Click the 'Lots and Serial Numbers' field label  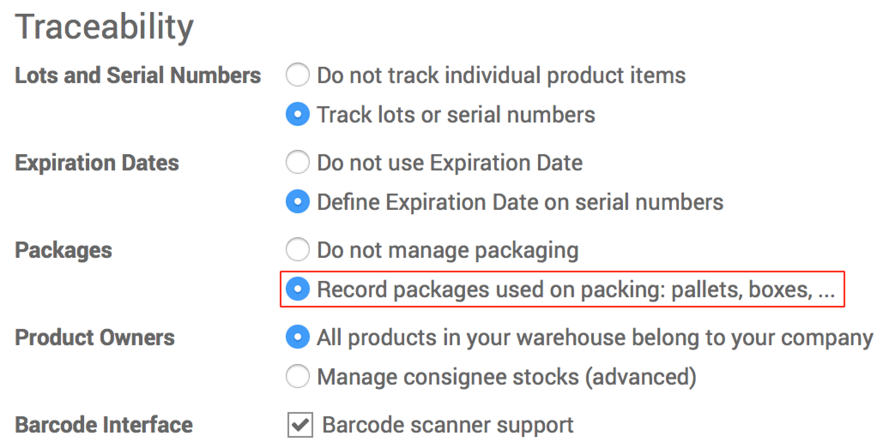click(x=138, y=75)
